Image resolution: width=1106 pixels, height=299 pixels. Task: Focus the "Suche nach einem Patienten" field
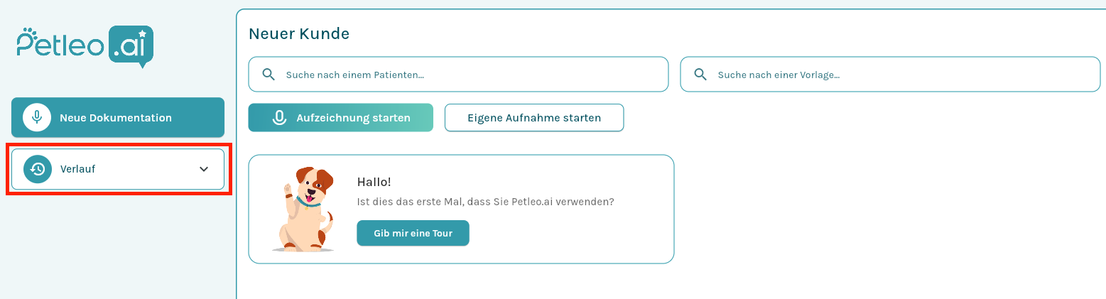(x=469, y=75)
